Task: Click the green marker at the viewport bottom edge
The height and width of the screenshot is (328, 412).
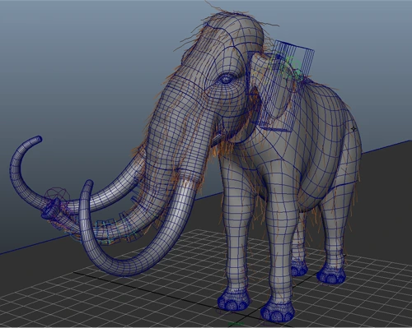Action: 236,324
